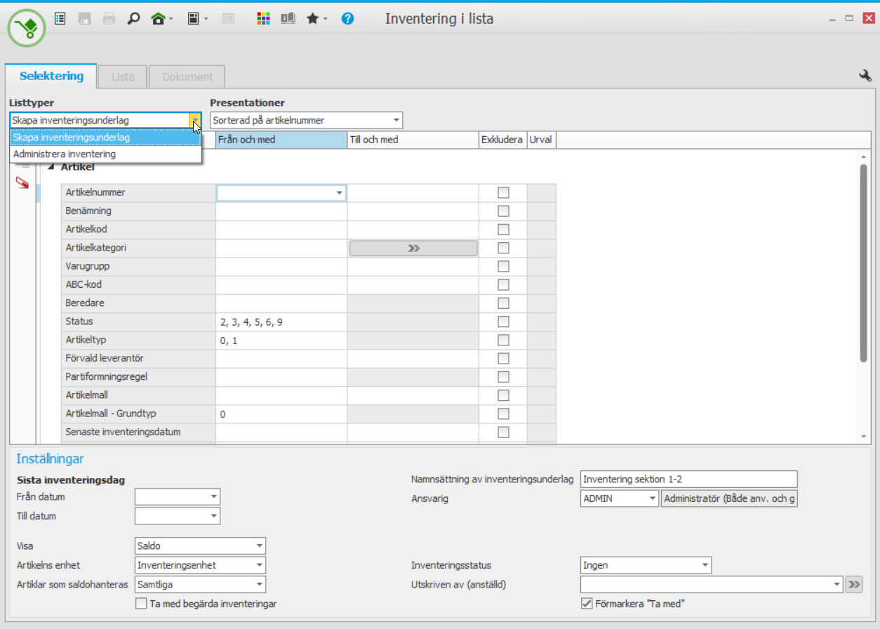880x629 pixels.
Task: Click the list icon in top toolbar
Action: tap(60, 19)
